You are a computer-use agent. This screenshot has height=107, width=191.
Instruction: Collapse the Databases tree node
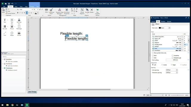click(3, 68)
